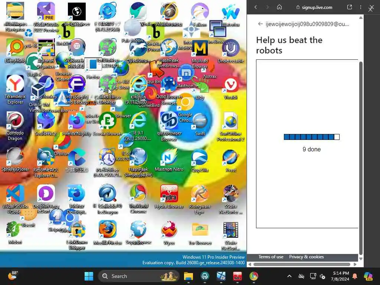Open the SoulseekQt desktop icon

(x=46, y=121)
